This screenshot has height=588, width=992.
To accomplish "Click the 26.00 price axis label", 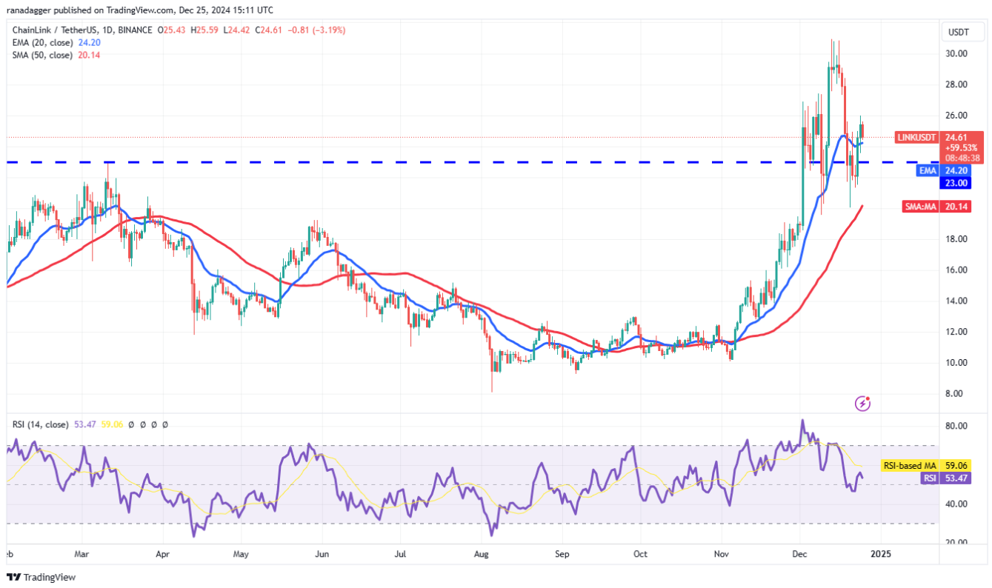I will [x=955, y=116].
